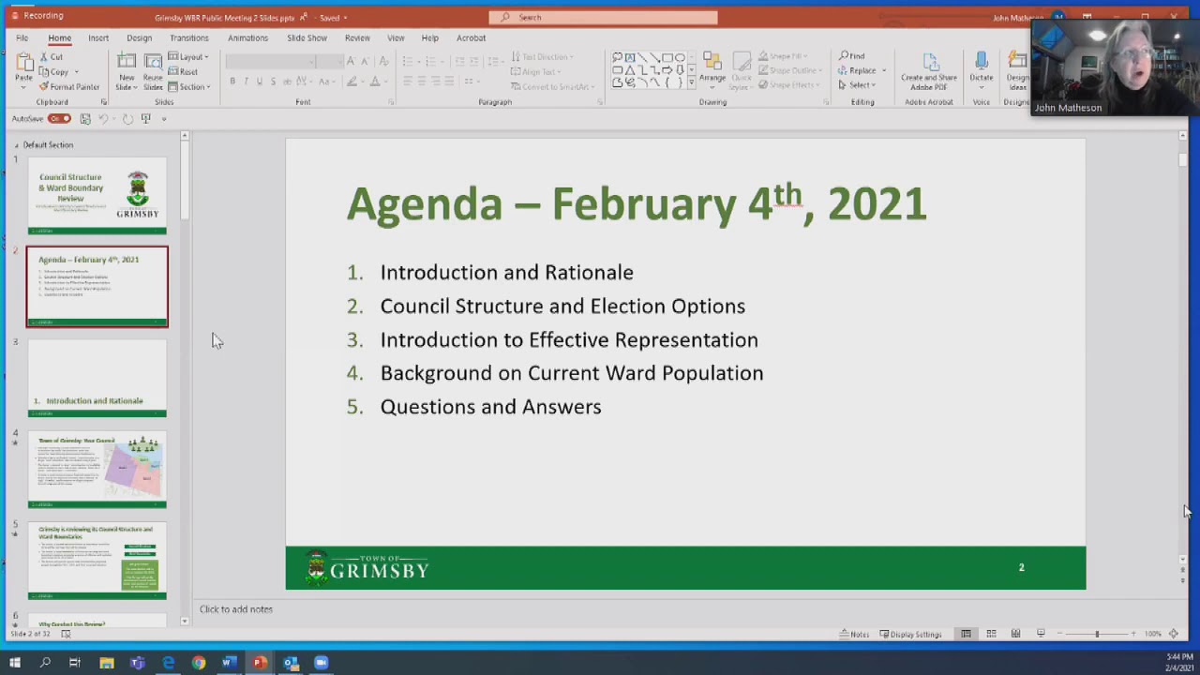Toggle Strikethrough formatting
The width and height of the screenshot is (1200, 675).
(x=287, y=82)
